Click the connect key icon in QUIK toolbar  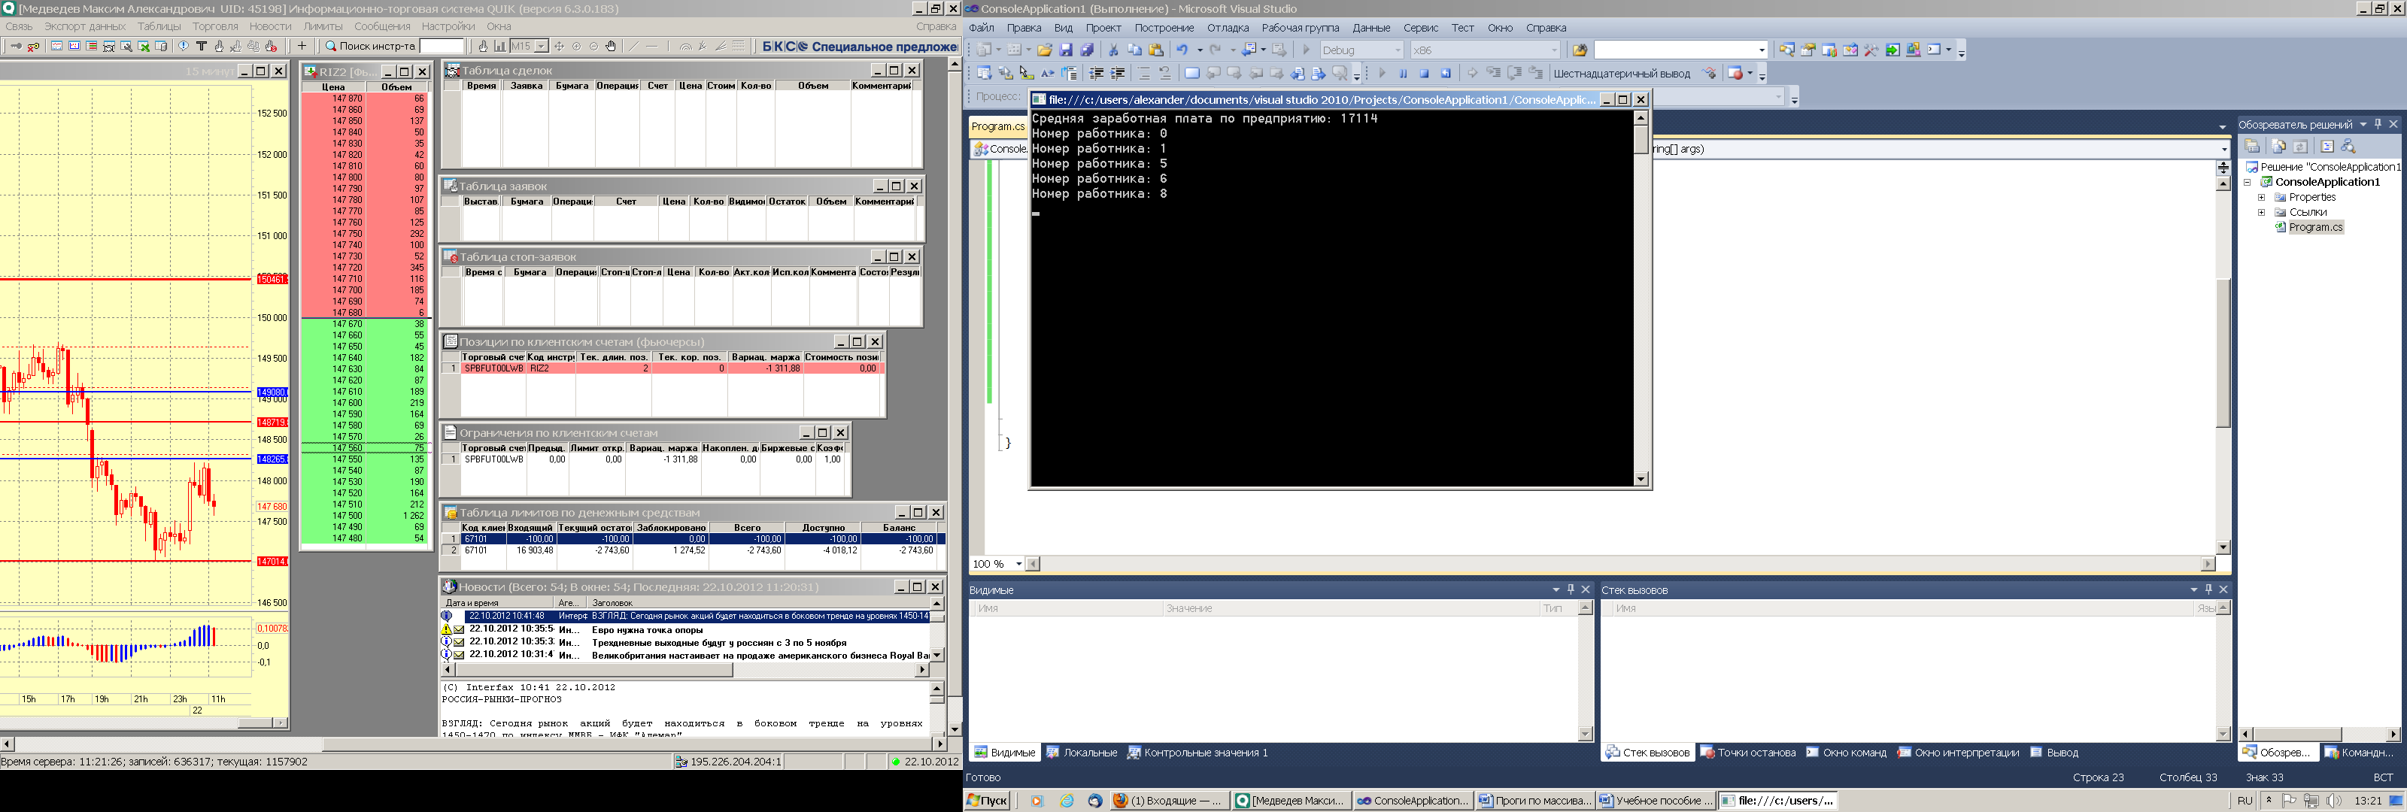click(x=16, y=46)
